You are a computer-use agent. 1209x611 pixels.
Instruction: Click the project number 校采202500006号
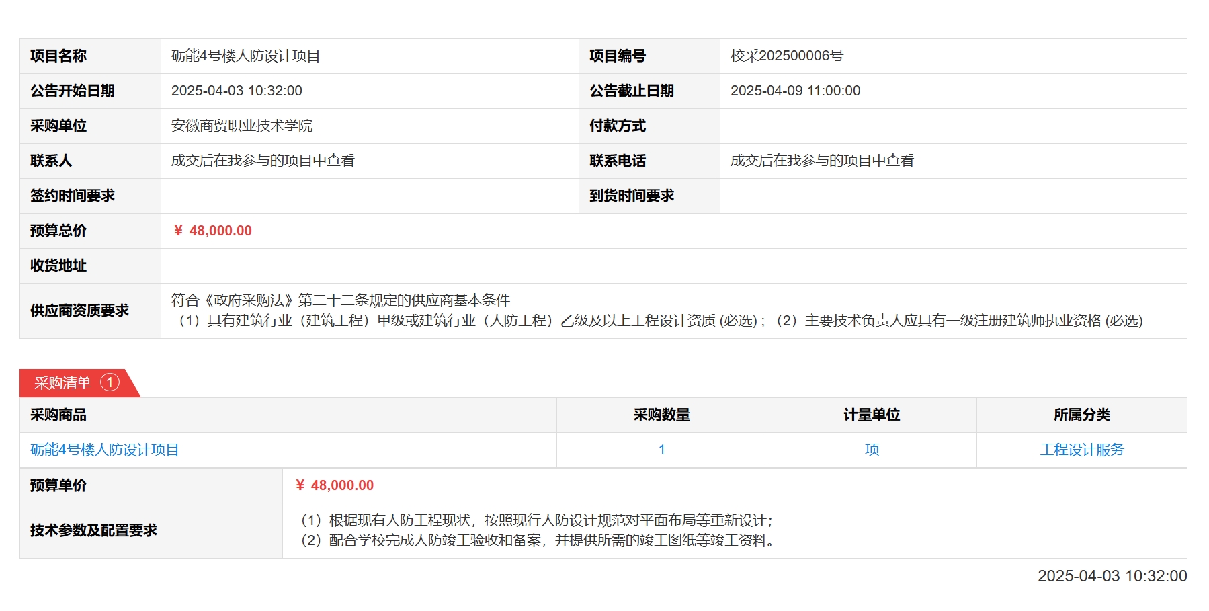(787, 56)
